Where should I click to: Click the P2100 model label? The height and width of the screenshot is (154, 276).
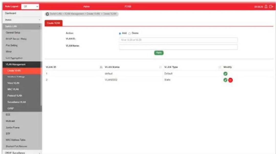point(128,6)
